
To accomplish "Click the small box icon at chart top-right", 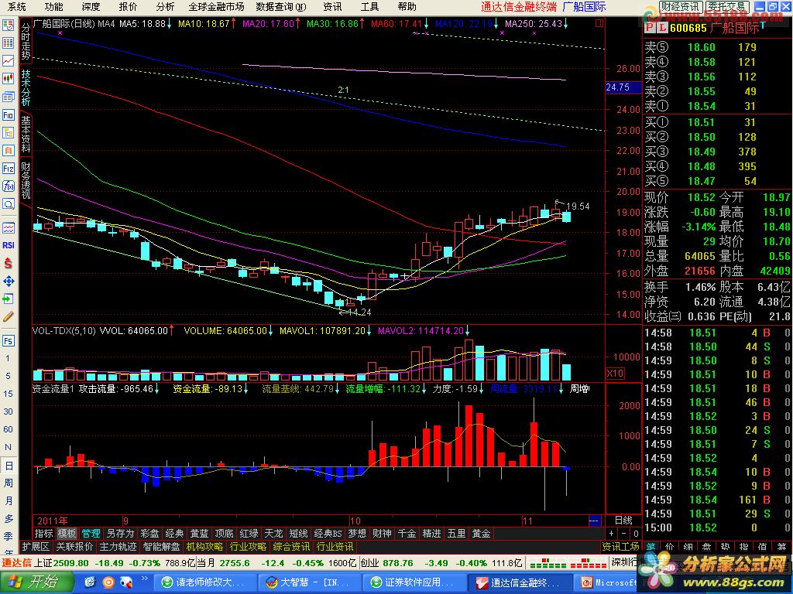I will 599,23.
